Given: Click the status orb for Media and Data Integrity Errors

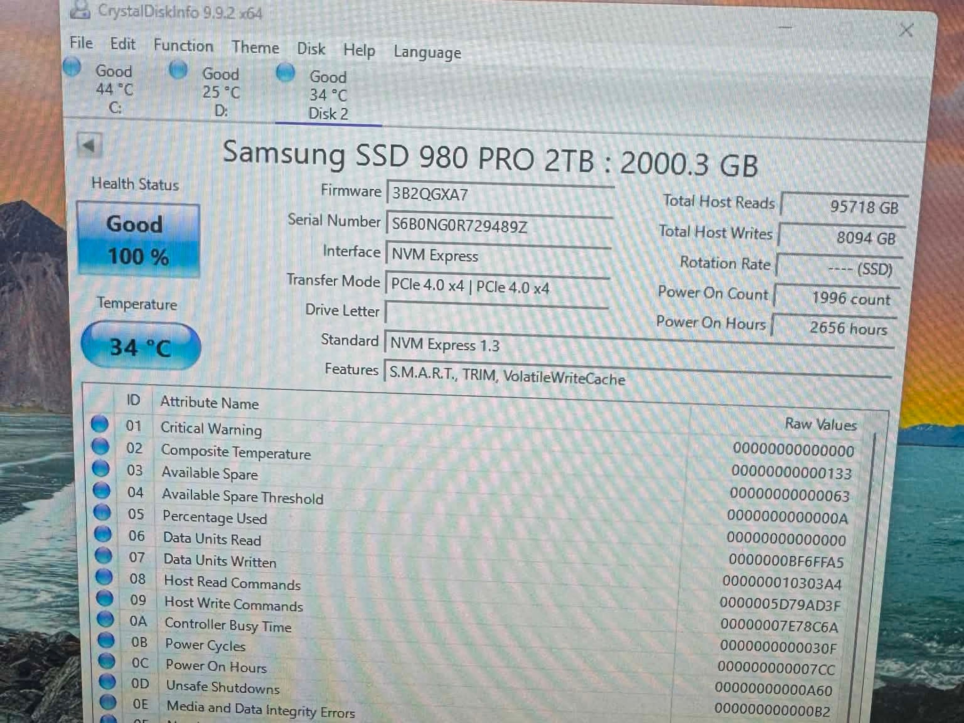Looking at the screenshot, I should pos(108,702).
